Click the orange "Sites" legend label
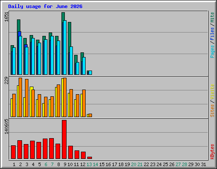This screenshot has width=217, height=169. [212, 111]
